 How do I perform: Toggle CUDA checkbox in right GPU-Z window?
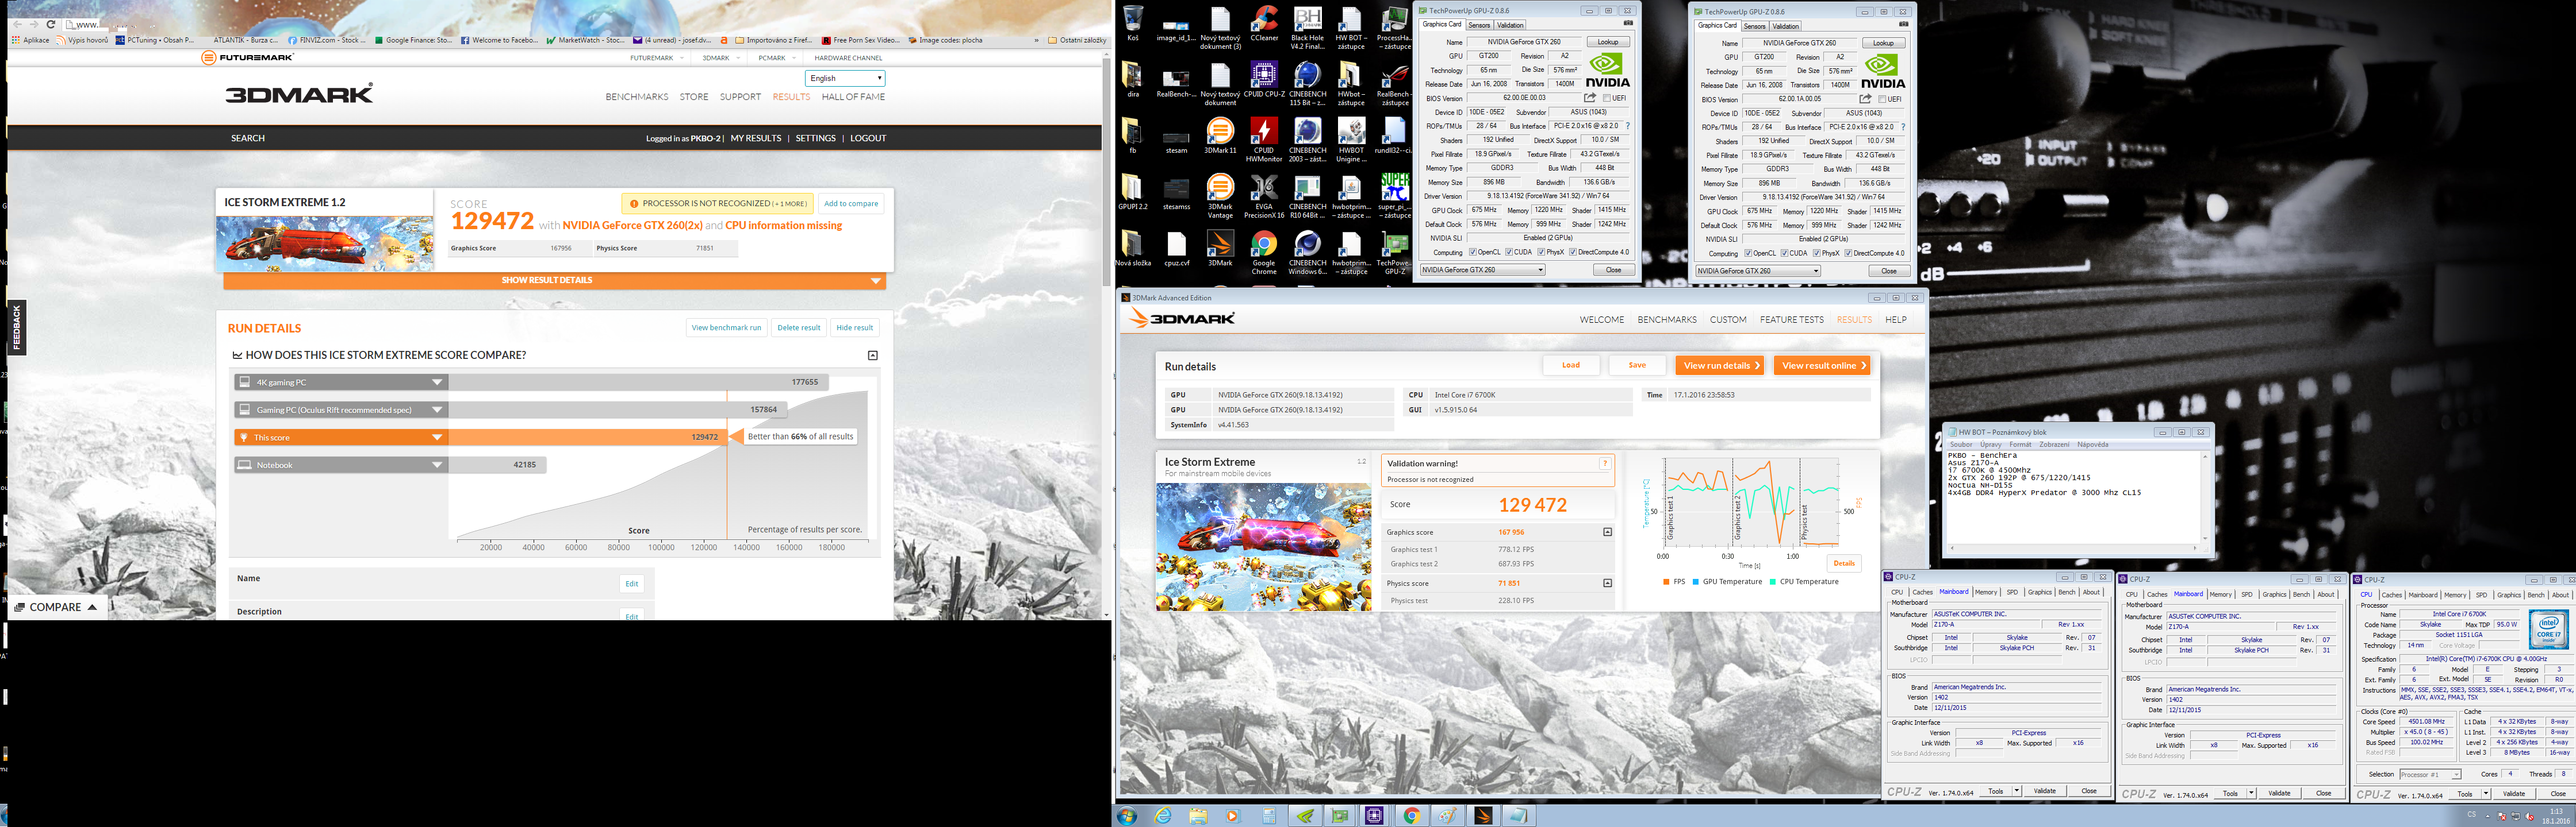(1784, 253)
